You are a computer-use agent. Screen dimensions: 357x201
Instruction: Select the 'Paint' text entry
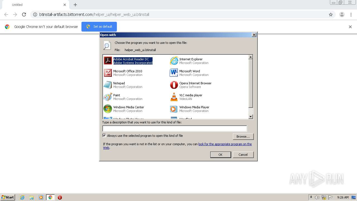(x=117, y=95)
